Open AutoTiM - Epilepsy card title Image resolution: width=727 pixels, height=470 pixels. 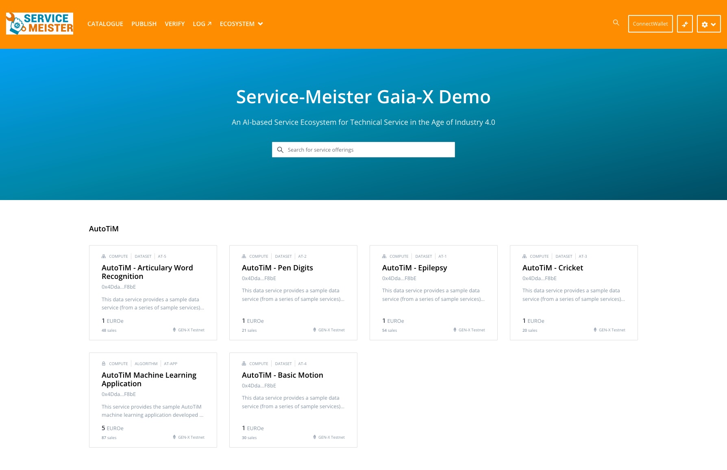pyautogui.click(x=414, y=268)
